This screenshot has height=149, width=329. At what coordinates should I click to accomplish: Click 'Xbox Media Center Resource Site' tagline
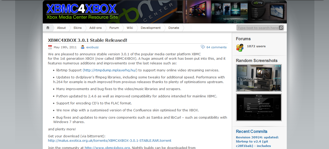point(82,17)
